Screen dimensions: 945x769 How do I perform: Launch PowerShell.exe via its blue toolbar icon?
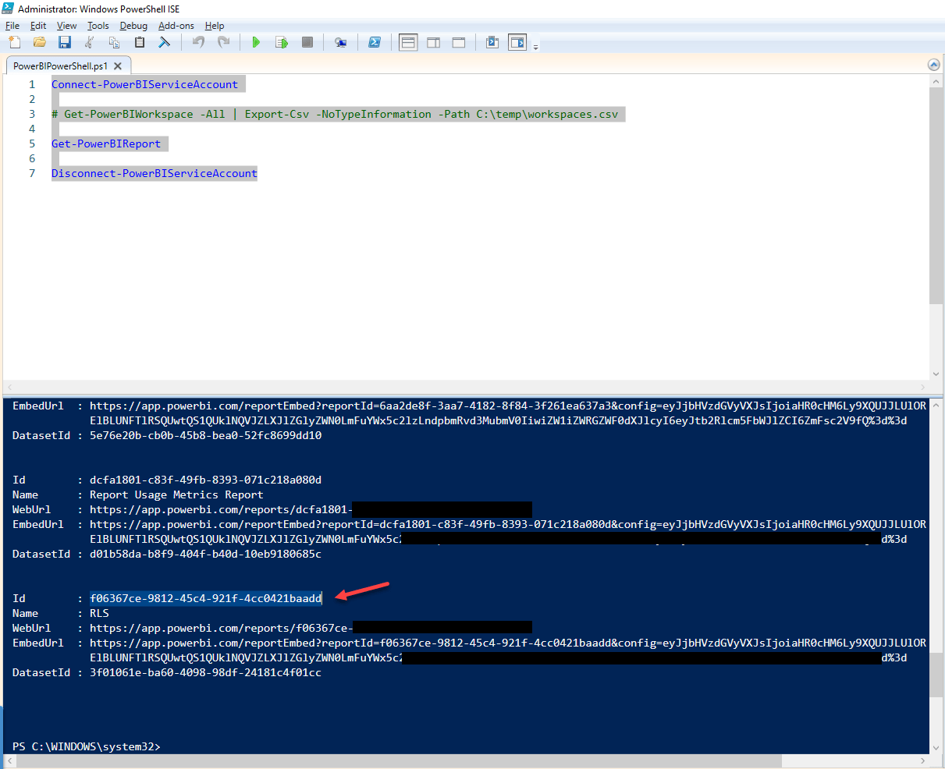coord(375,42)
